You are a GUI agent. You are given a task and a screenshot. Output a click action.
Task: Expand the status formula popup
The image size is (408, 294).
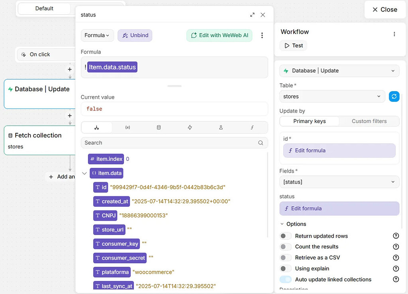click(x=252, y=15)
